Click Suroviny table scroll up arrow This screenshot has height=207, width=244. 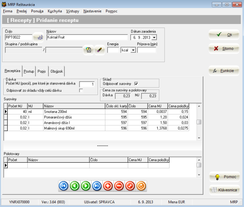click(199, 106)
